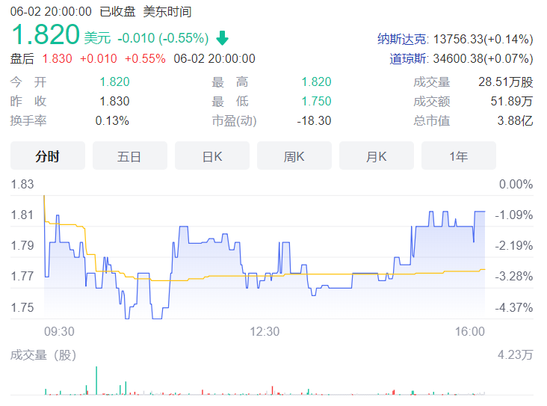Click the 最低 value 1.750
The image size is (547, 406).
coord(316,101)
